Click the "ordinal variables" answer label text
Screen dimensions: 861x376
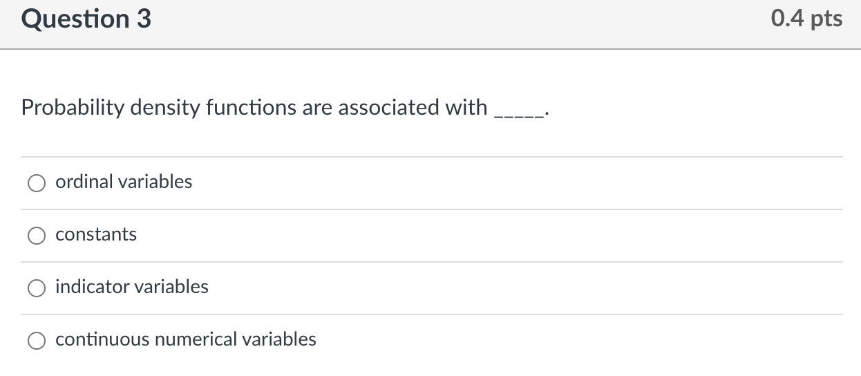coord(124,182)
